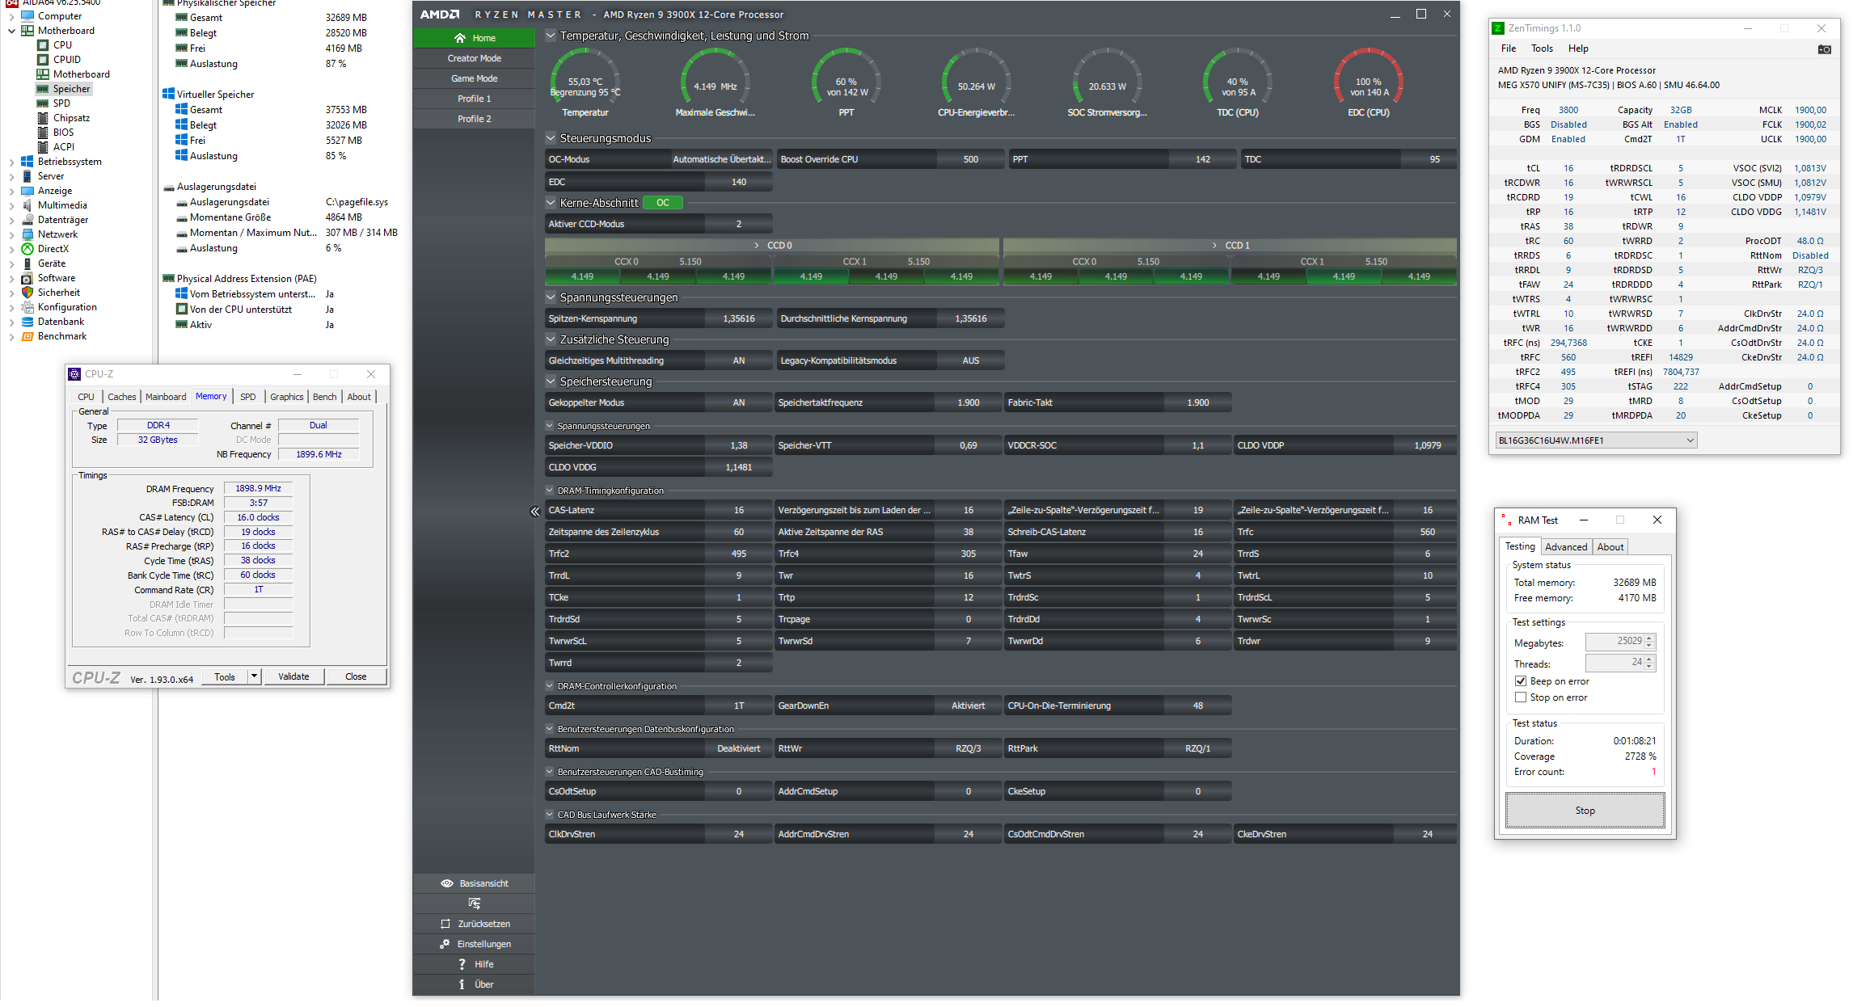This screenshot has width=1853, height=1007.
Task: Switch to Advanced tab in RAM Test
Action: coord(1566,547)
